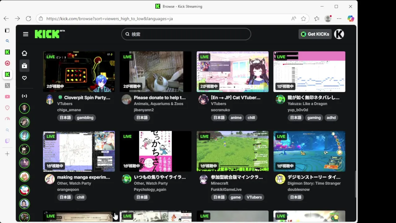Focus the 検索 search field
The image size is (396, 223).
[x=186, y=34]
